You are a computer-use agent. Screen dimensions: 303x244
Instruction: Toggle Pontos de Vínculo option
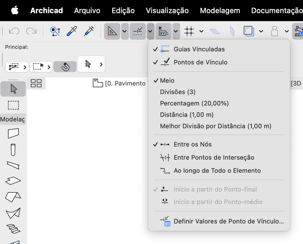[x=219, y=62]
